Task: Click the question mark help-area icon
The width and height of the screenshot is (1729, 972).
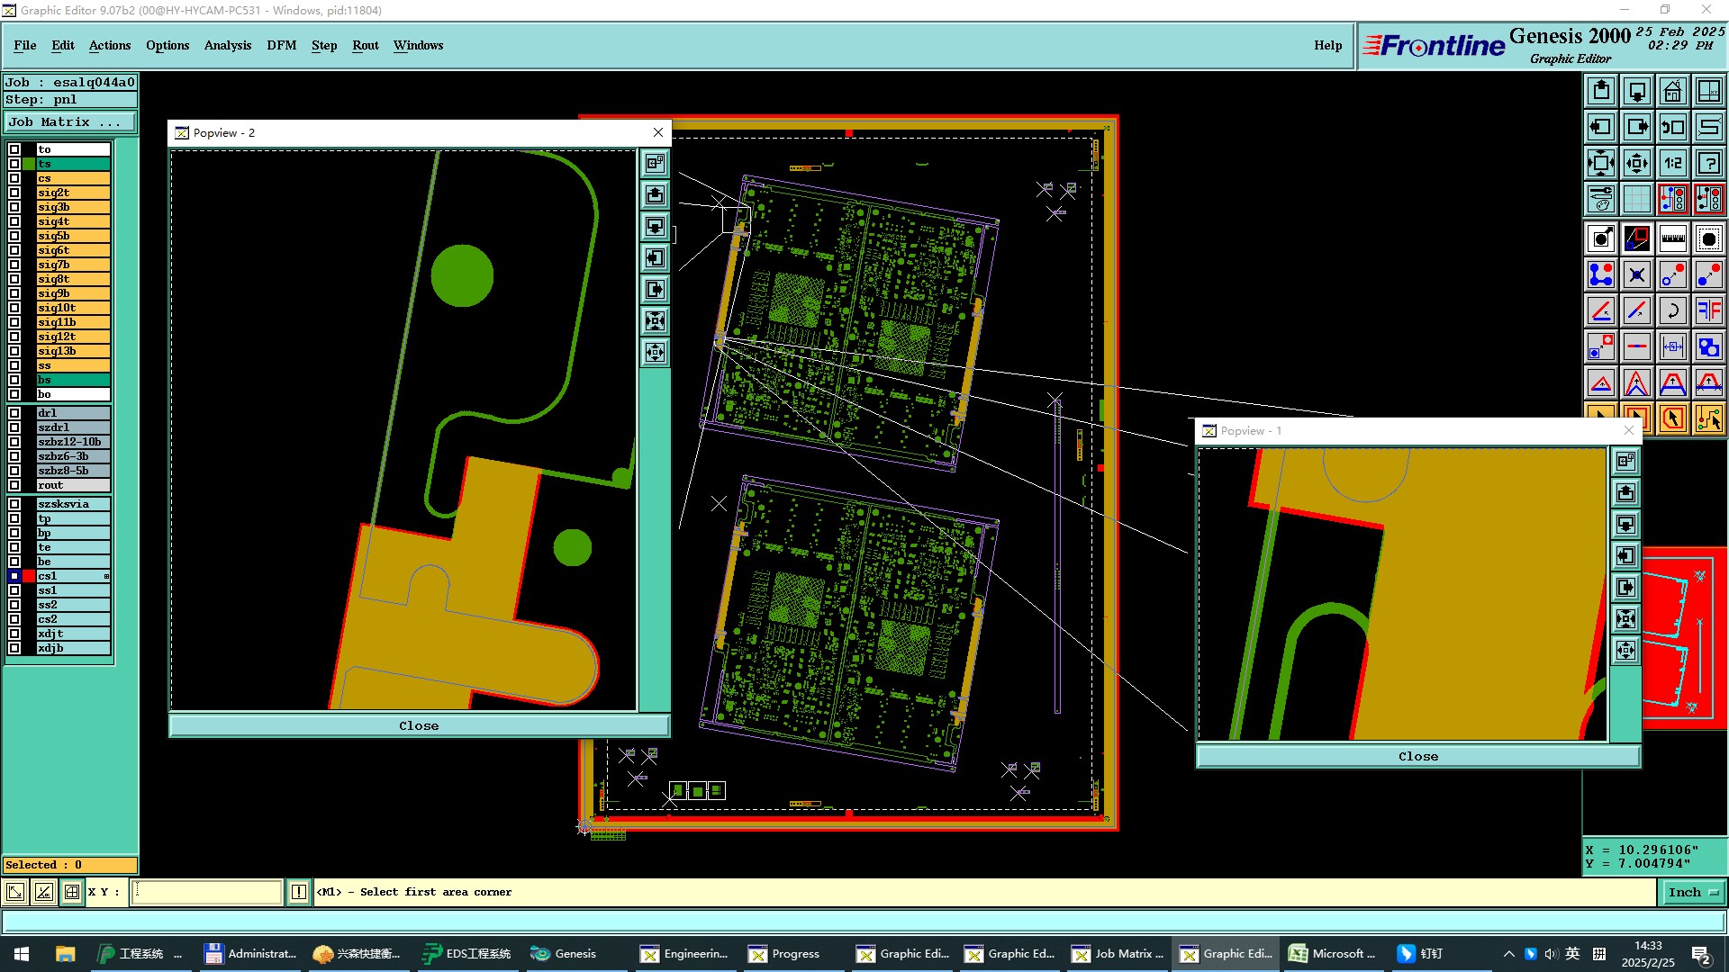Action: pos(1708,163)
